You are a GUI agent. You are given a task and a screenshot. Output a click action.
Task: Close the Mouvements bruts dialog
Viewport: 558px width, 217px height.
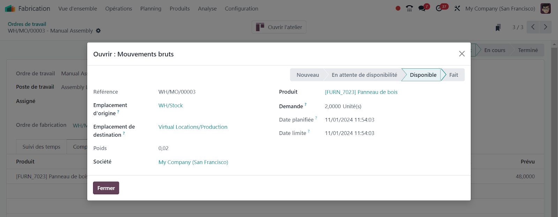pos(462,54)
